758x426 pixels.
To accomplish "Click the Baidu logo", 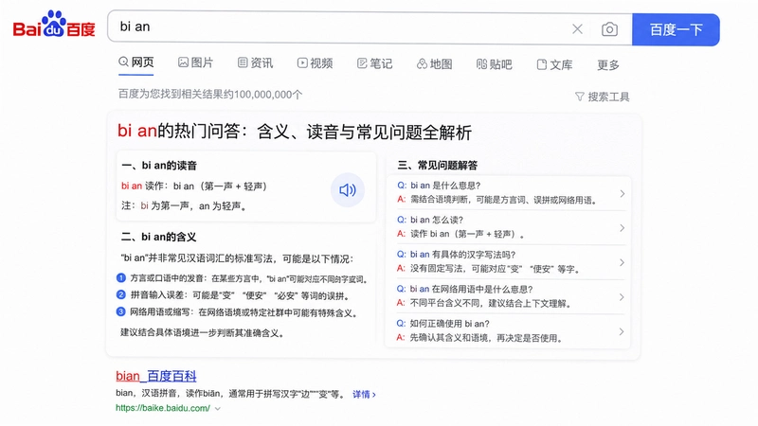I will (x=54, y=25).
